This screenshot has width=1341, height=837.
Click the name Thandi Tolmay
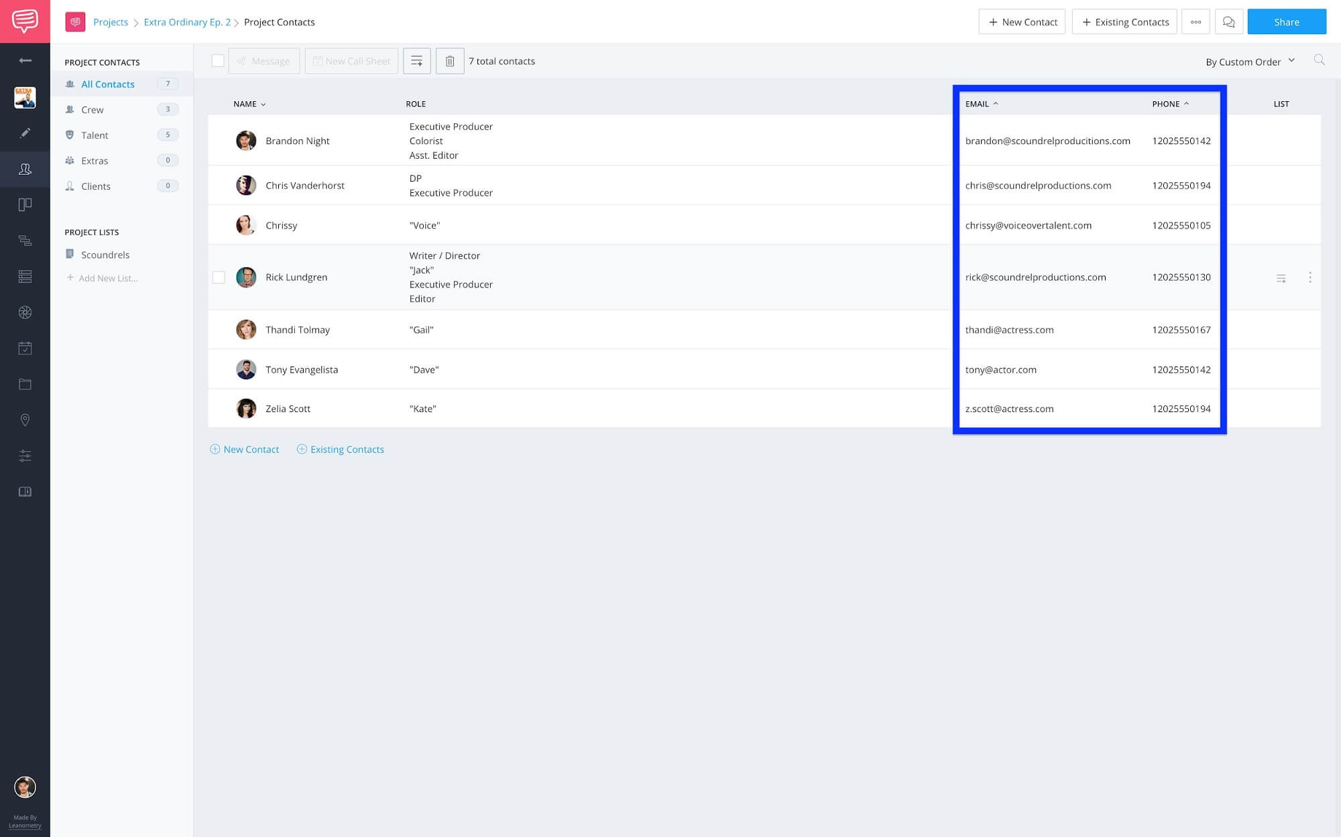(298, 330)
